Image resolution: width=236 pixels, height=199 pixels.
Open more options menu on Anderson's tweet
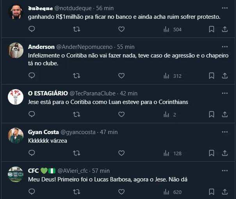point(225,47)
